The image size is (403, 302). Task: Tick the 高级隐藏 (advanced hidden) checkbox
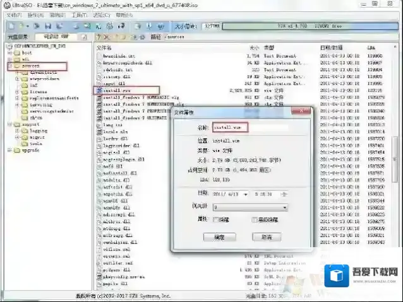[x=253, y=219]
